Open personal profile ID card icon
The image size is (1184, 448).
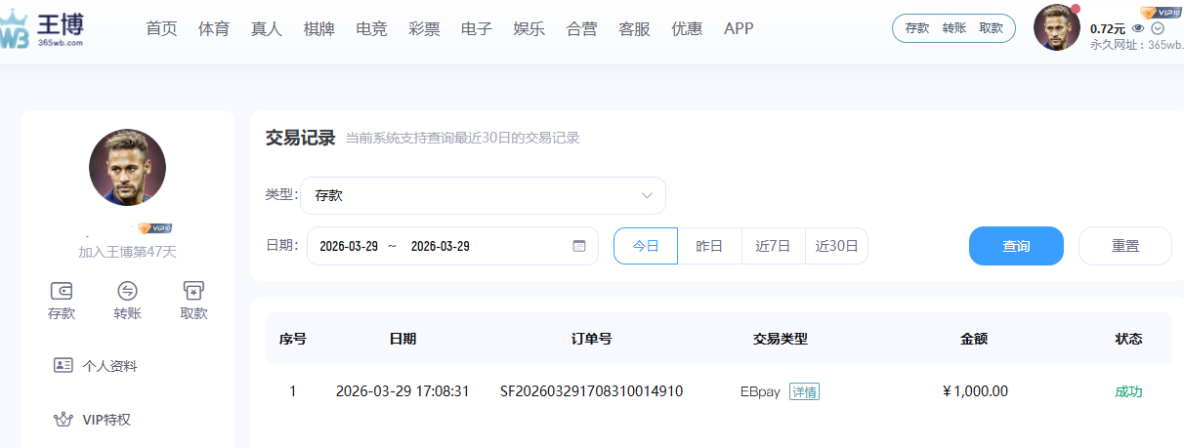point(63,366)
